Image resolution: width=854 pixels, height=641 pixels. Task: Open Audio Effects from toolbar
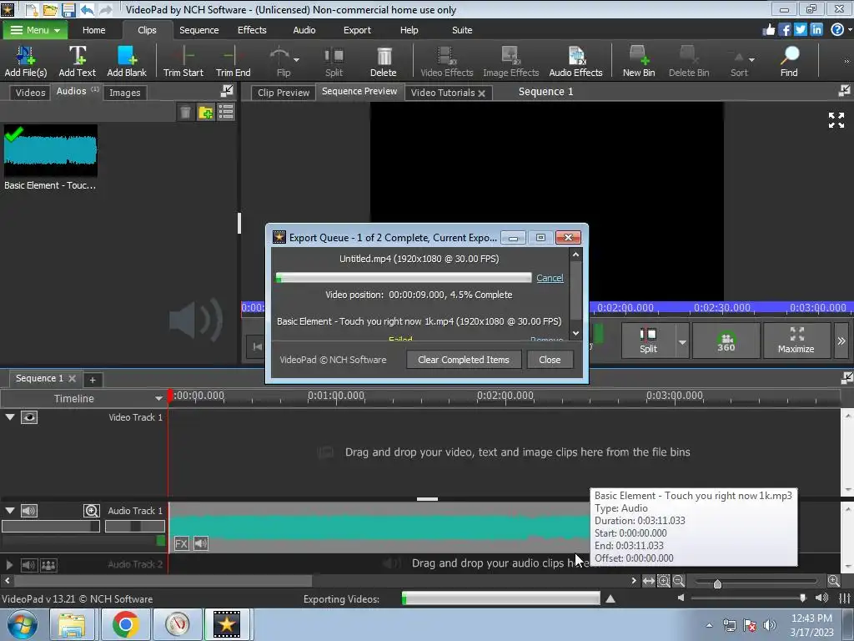click(x=575, y=61)
